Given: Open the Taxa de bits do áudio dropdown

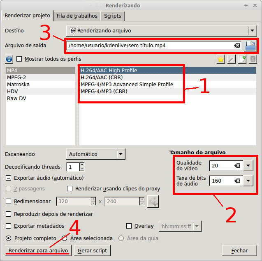Looking at the screenshot, I should click(x=248, y=181).
